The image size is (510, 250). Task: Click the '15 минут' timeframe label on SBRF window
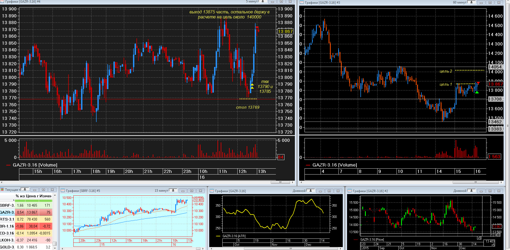tap(161, 191)
